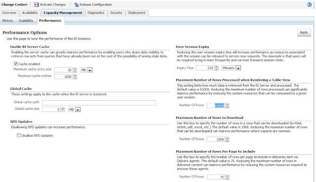Click the Activate Changes save icon

(37, 4)
